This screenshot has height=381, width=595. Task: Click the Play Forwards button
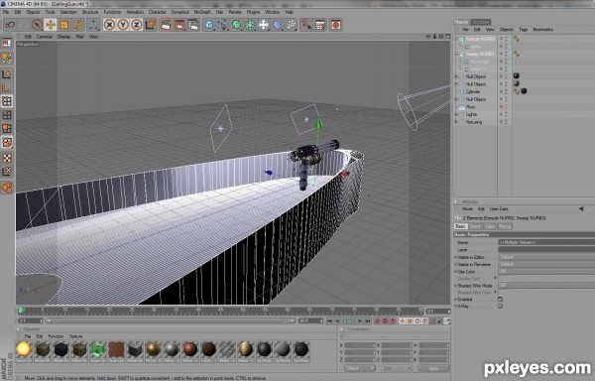click(x=352, y=321)
